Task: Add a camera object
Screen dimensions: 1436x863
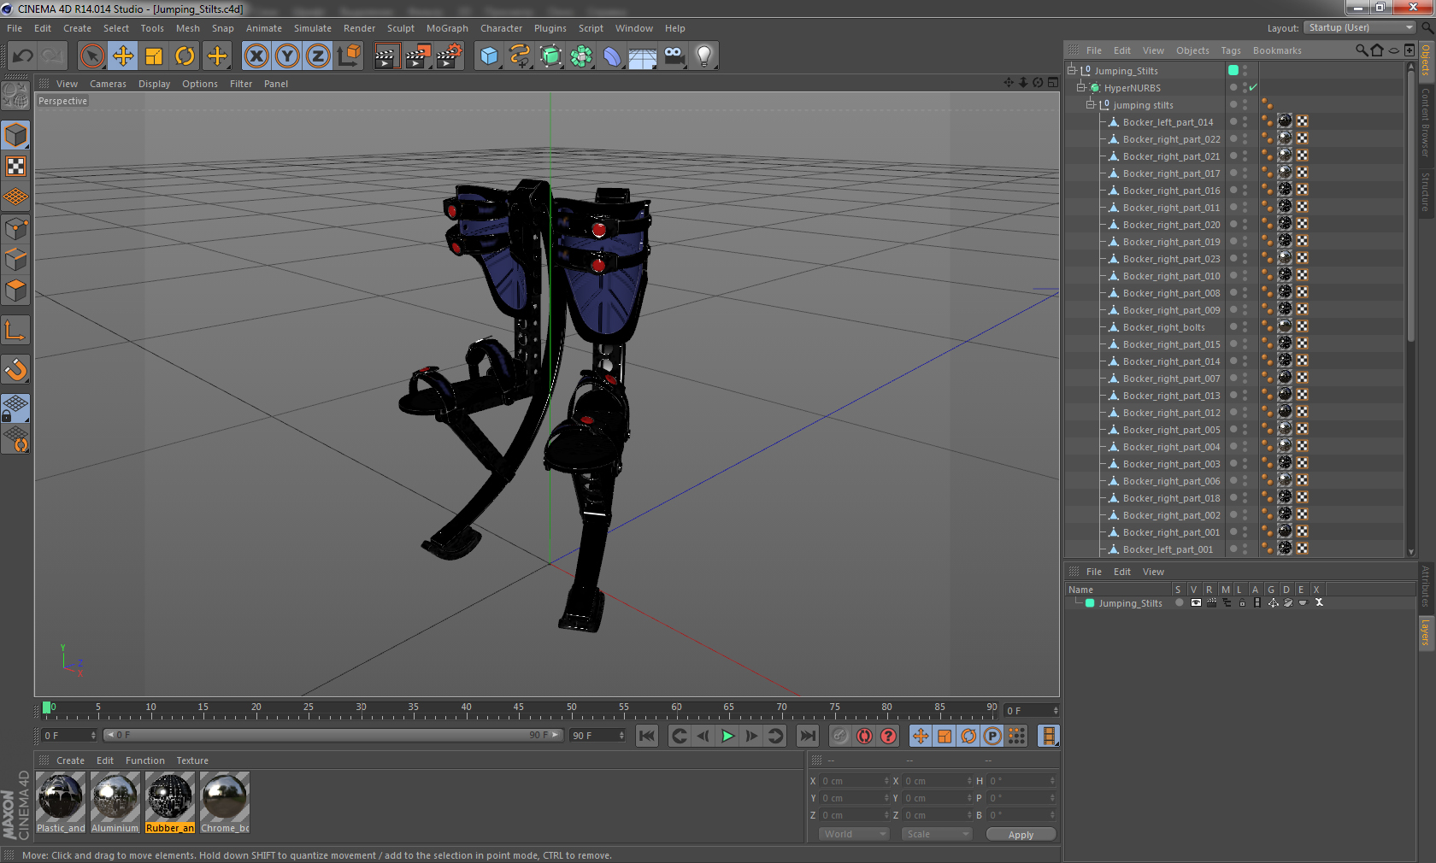Action: tap(674, 56)
